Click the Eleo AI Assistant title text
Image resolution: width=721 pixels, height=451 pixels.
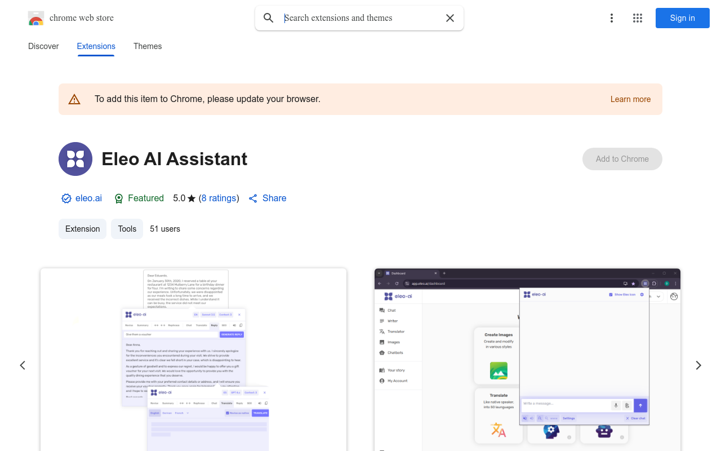click(175, 159)
